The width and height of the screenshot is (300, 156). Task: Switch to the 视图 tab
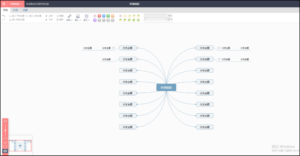25,10
